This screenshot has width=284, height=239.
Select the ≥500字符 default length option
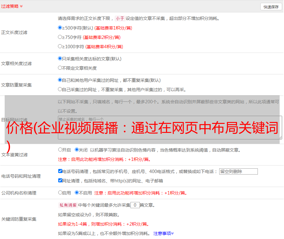point(60,28)
